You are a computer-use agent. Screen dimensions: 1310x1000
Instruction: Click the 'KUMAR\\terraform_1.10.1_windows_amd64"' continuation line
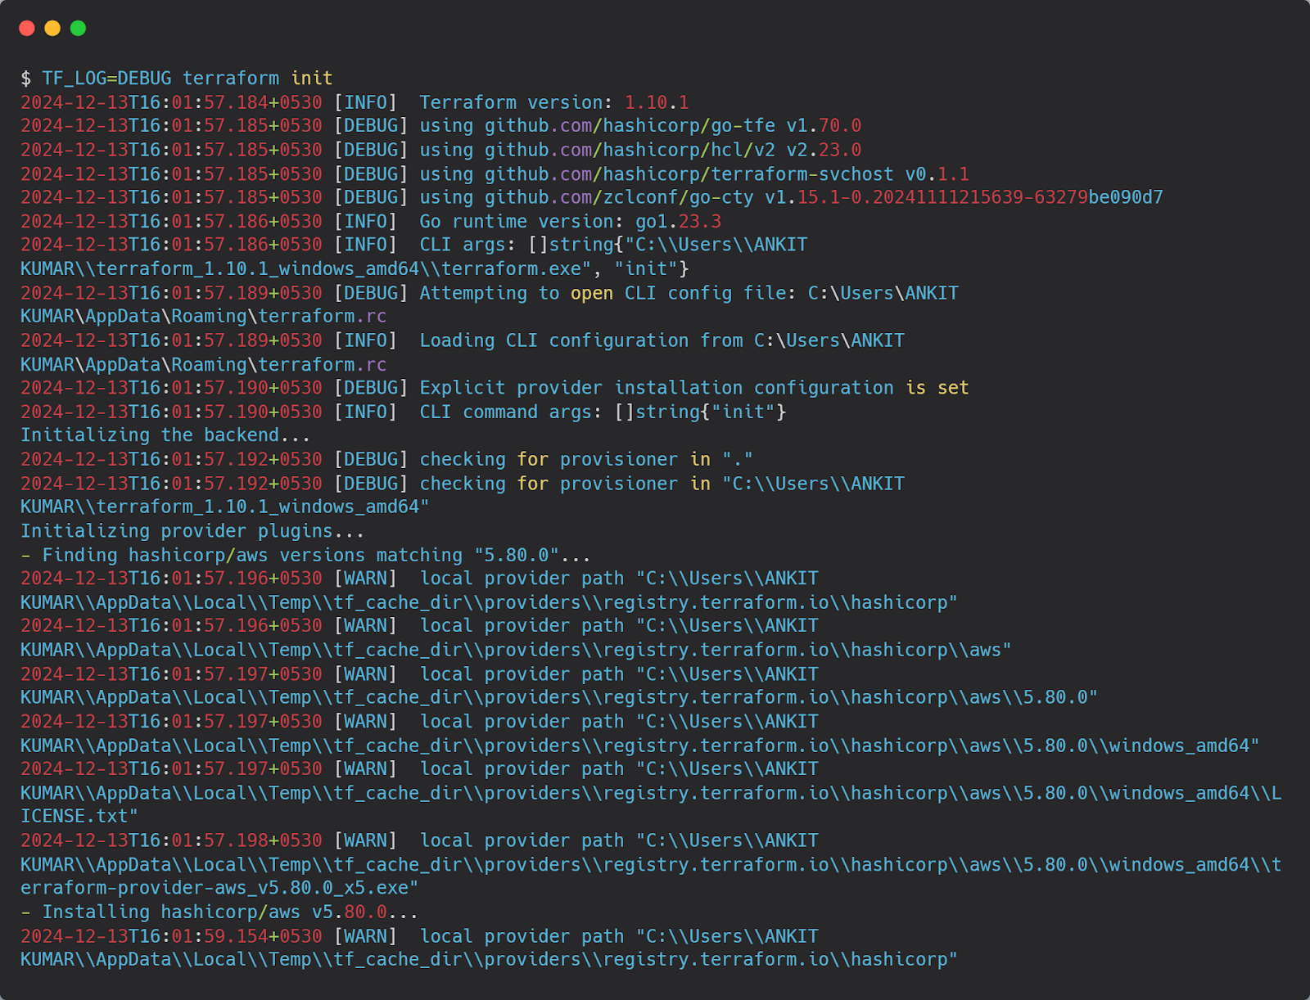pyautogui.click(x=225, y=507)
